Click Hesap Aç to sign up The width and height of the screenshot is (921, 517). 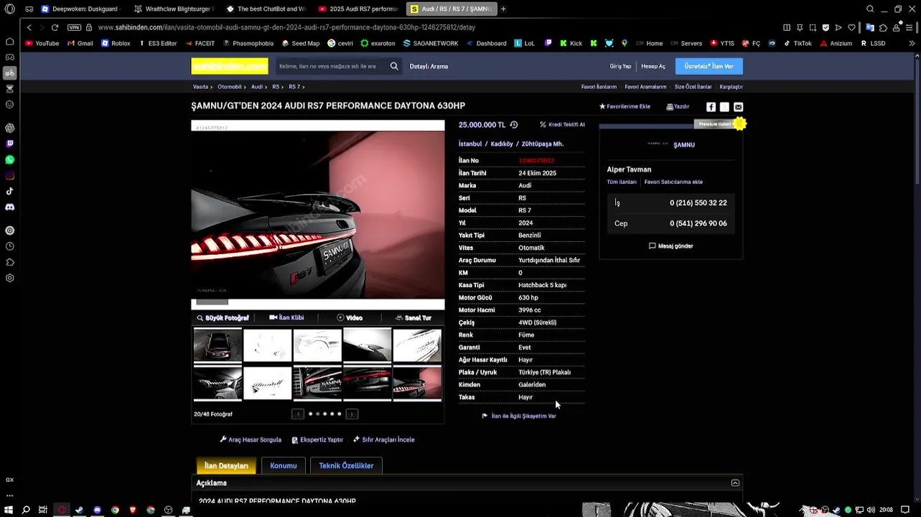point(653,66)
